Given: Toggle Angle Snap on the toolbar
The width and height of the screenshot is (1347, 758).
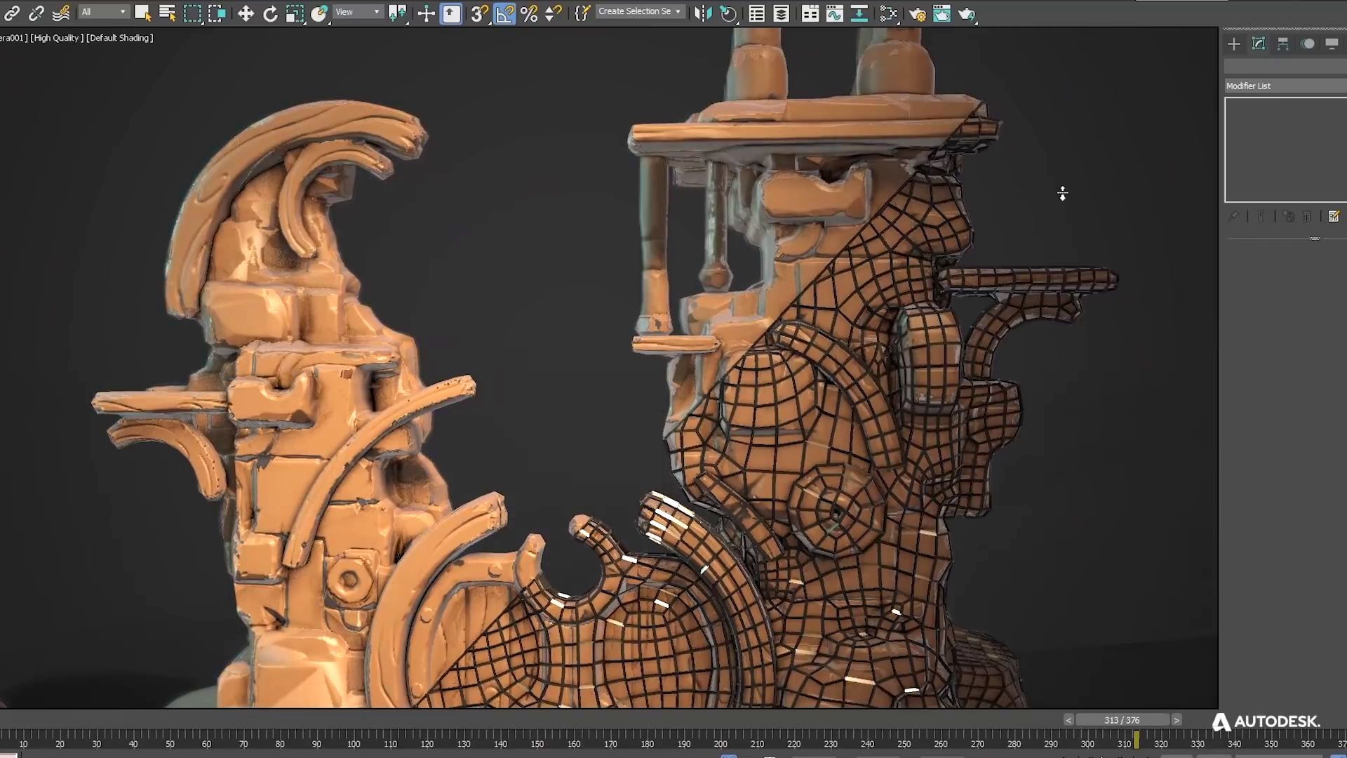Looking at the screenshot, I should pyautogui.click(x=504, y=13).
